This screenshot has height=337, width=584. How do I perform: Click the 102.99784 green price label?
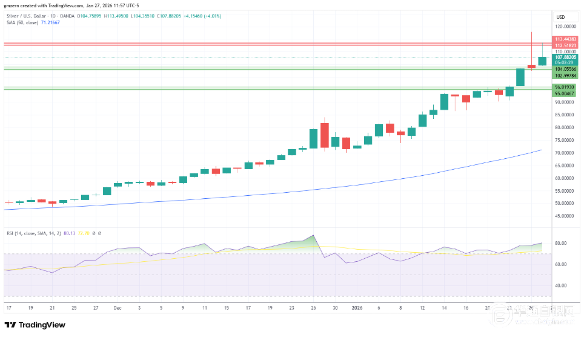[x=565, y=75]
